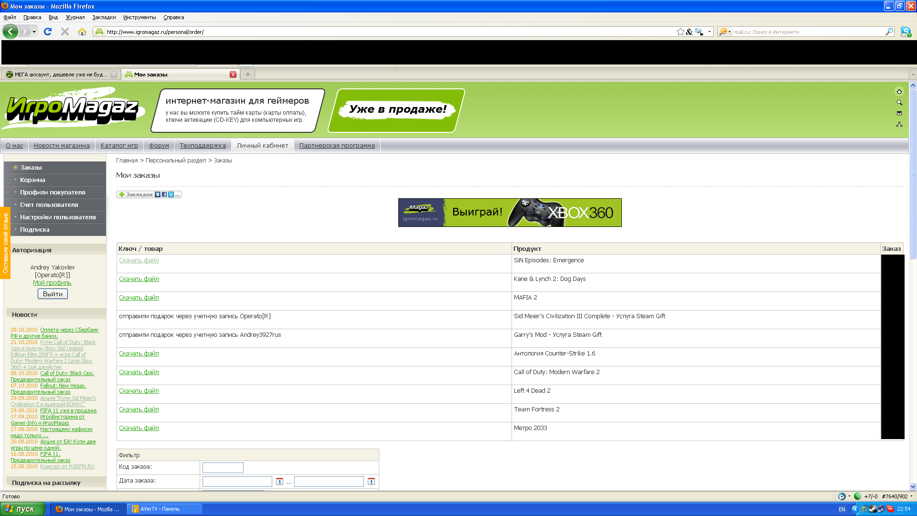Click the first Дата заказа date field

[237, 482]
